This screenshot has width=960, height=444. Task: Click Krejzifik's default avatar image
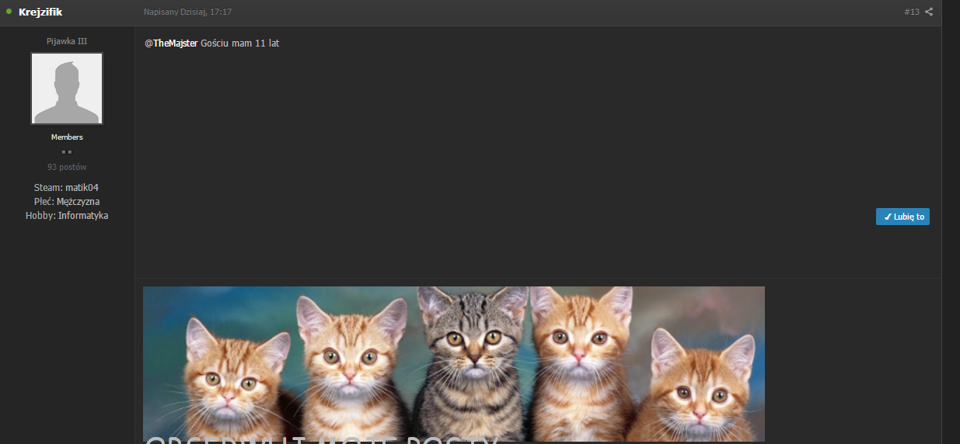click(67, 88)
